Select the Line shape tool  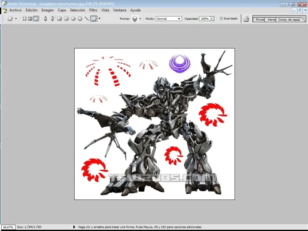87,18
